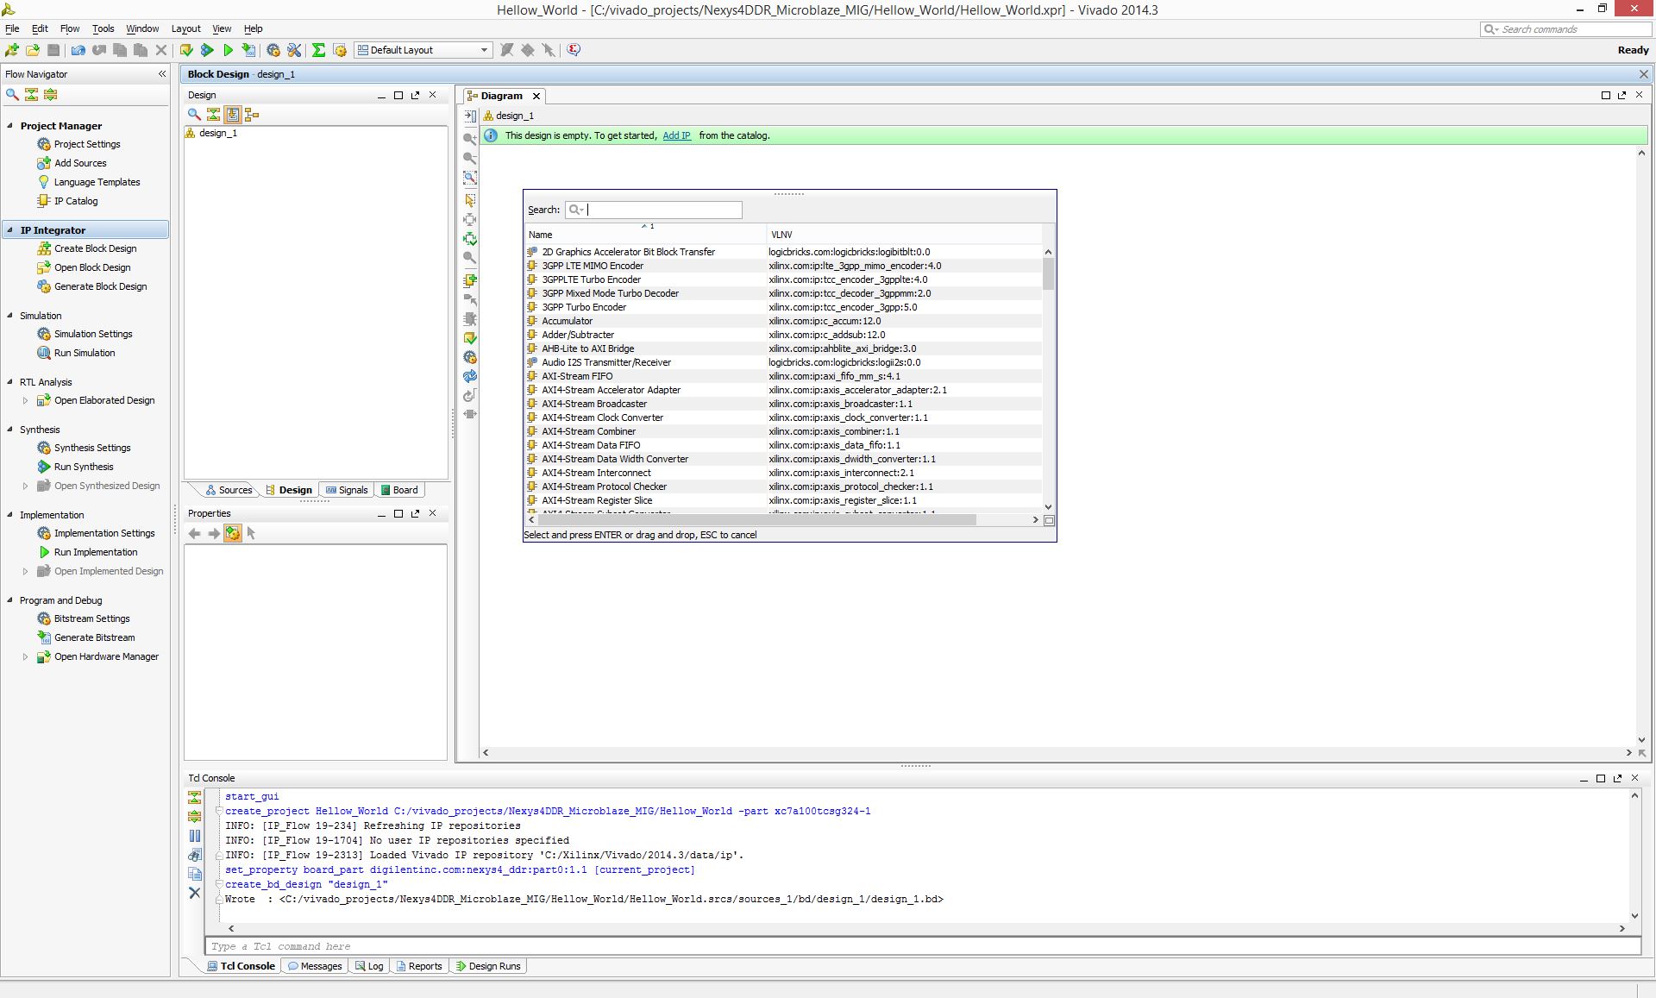This screenshot has height=998, width=1656.
Task: Click the Zoom Fit icon in diagram toolbar
Action: click(470, 178)
